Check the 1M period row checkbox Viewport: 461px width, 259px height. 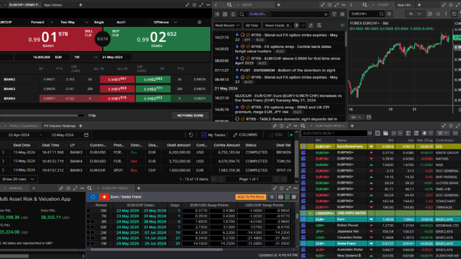point(88,243)
